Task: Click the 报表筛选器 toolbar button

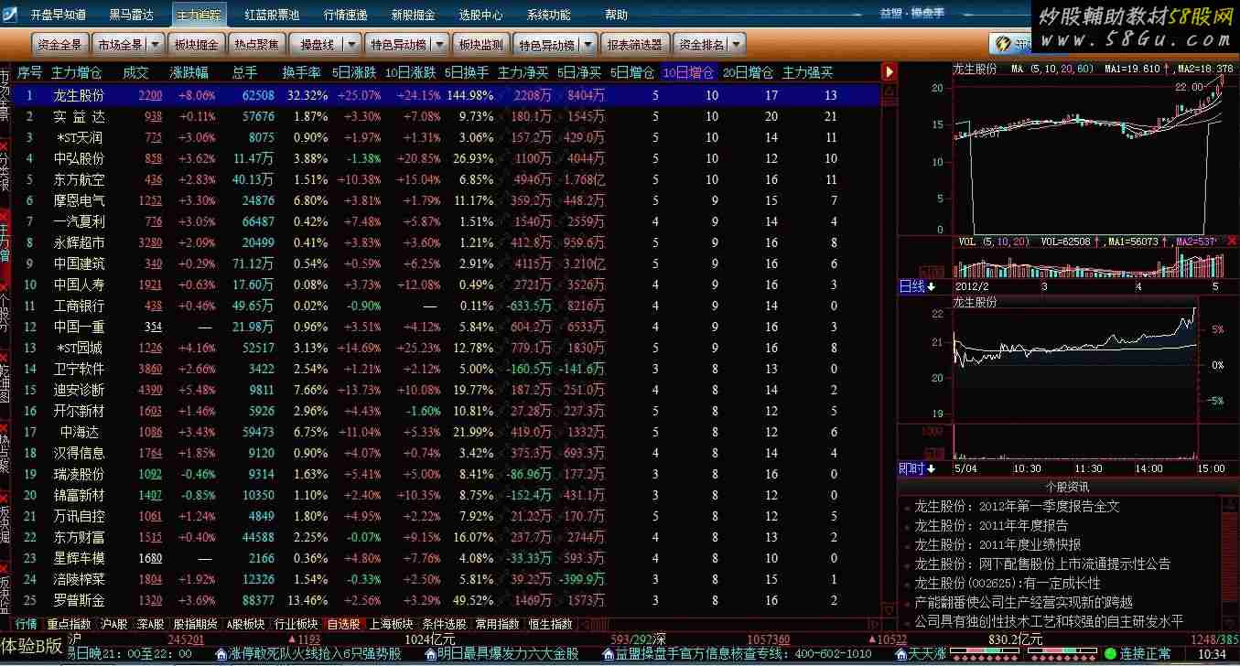Action: 635,44
